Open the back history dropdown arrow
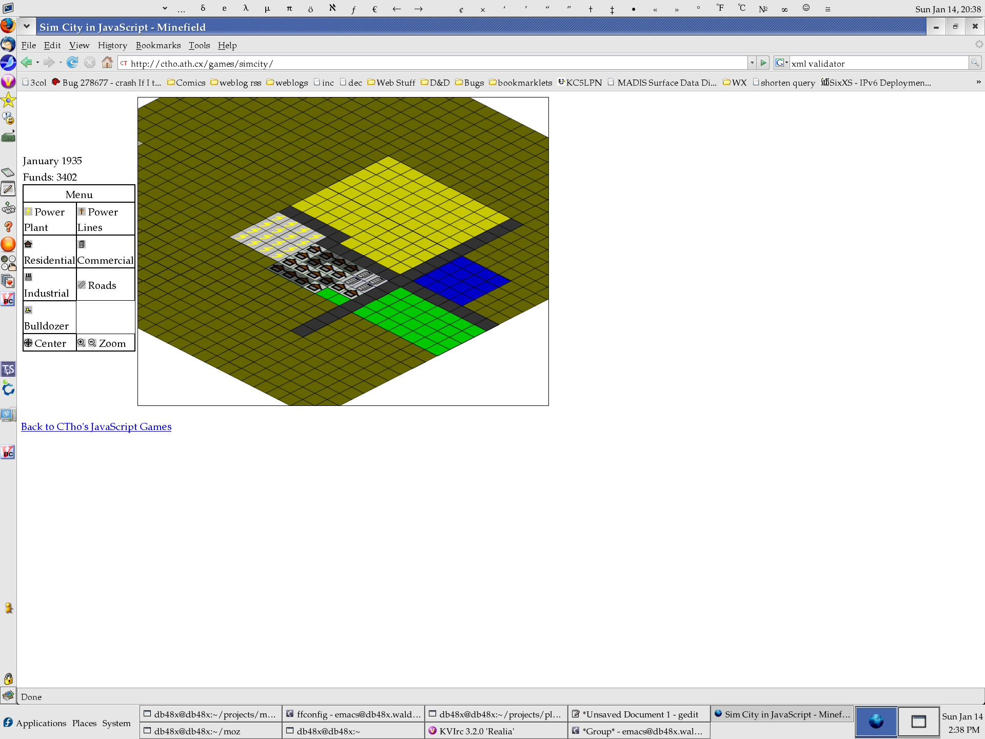 pyautogui.click(x=37, y=63)
